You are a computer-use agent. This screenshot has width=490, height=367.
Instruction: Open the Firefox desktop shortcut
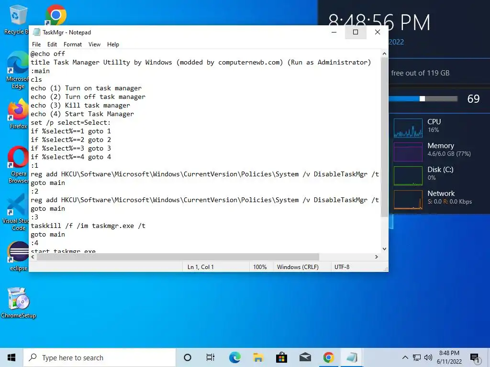click(x=18, y=114)
